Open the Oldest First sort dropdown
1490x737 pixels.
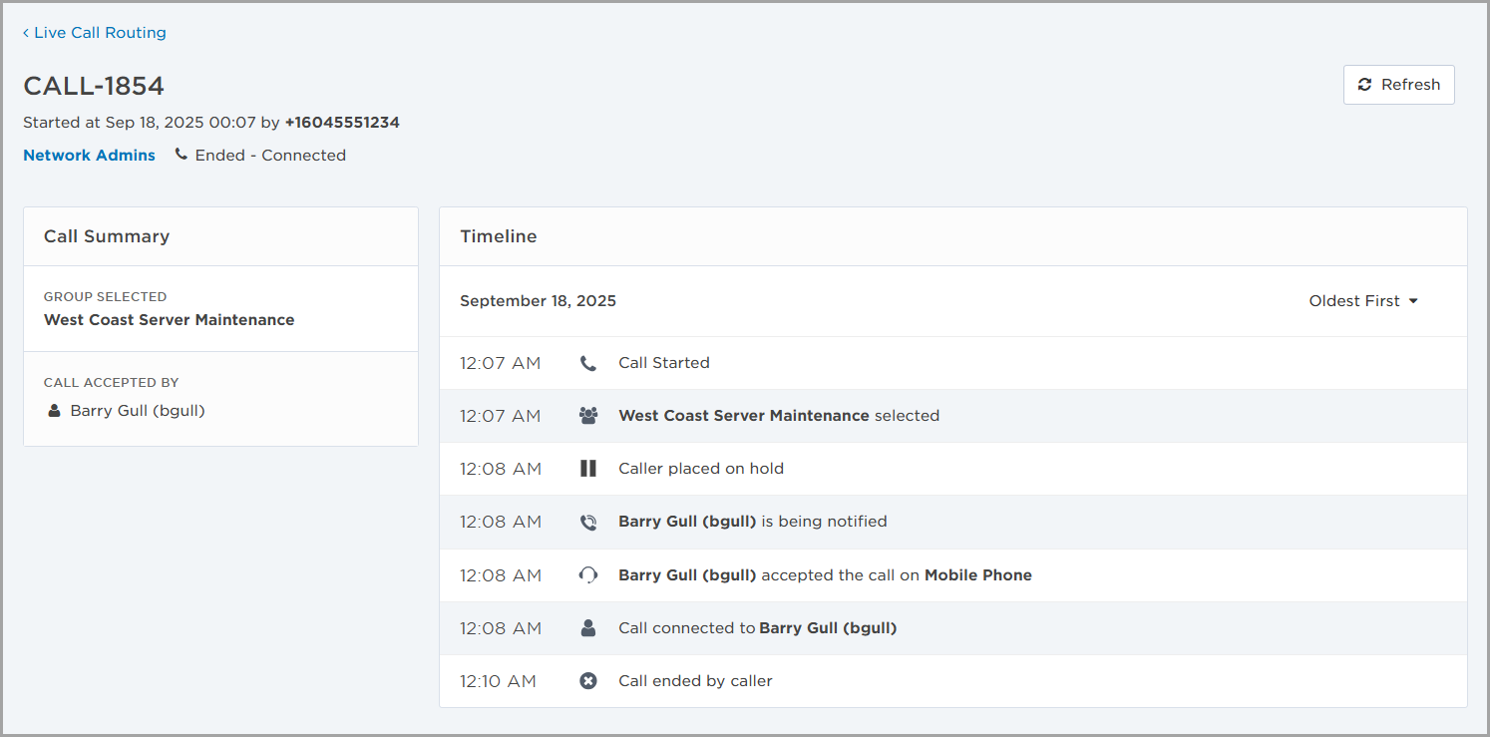tap(1362, 301)
